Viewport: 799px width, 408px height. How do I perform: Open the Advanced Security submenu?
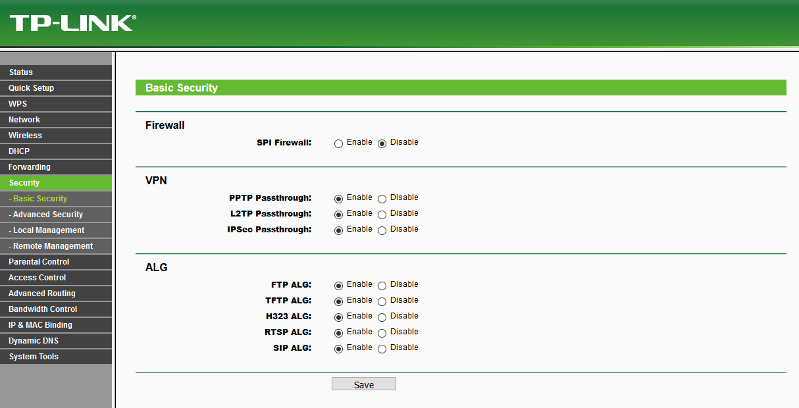pos(56,215)
